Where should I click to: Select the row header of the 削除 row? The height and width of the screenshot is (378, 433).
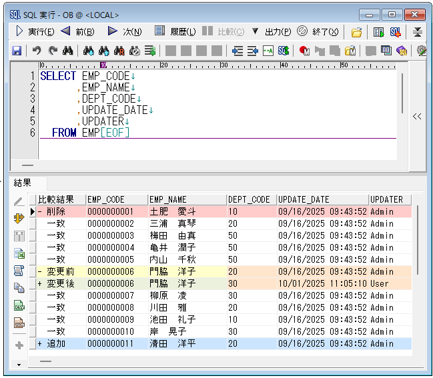33,211
